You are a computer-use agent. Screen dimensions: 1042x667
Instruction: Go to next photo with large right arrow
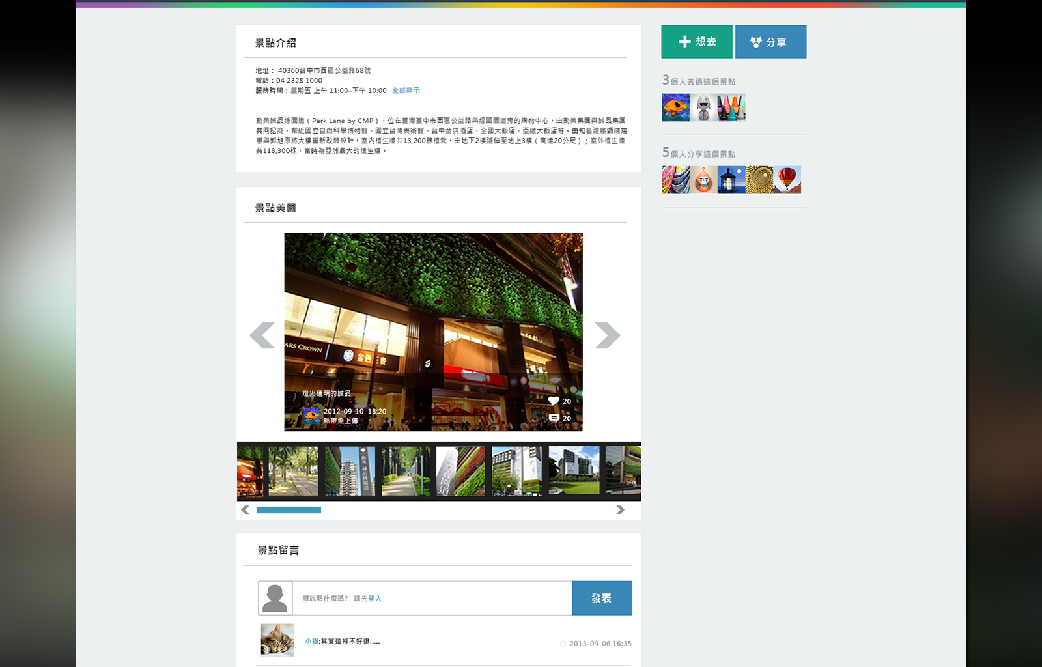[607, 335]
